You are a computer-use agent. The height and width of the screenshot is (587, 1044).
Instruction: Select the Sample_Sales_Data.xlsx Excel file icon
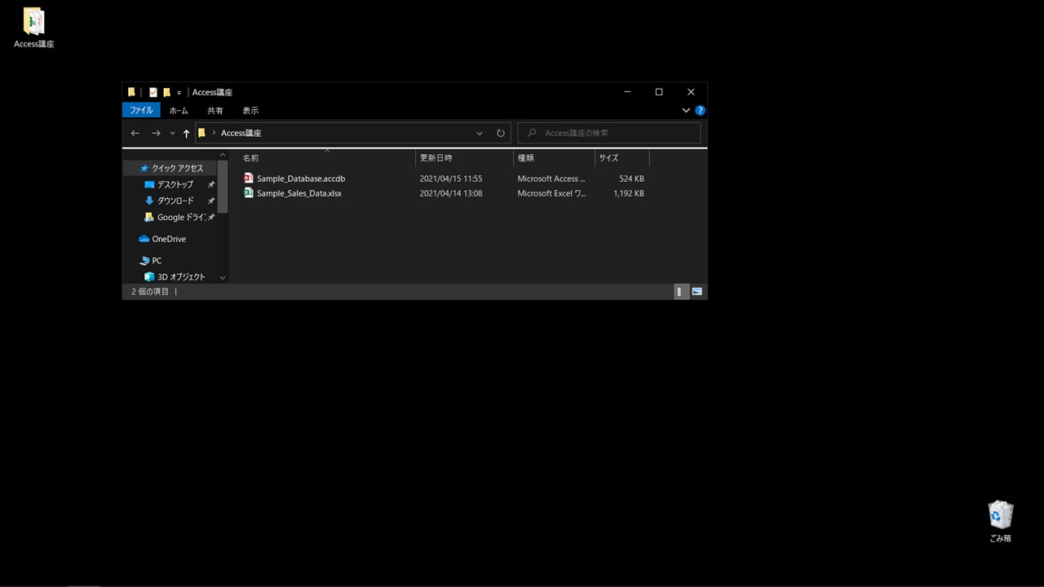click(249, 193)
